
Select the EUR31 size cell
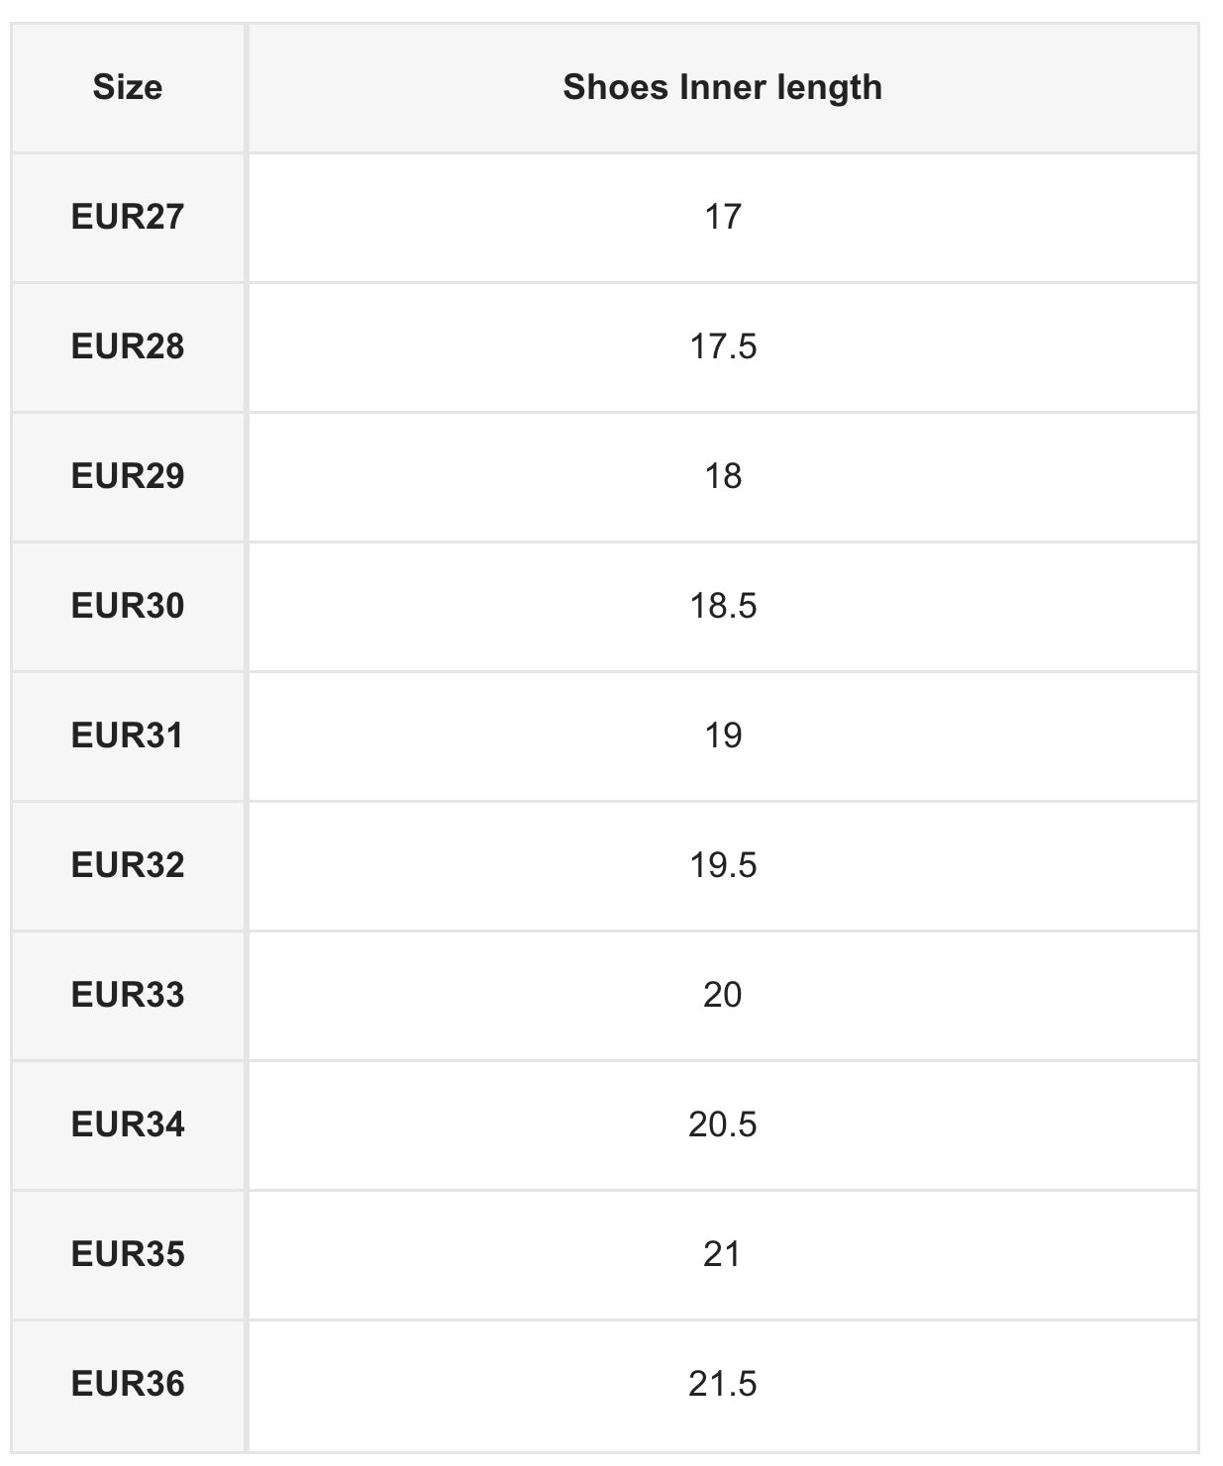click(x=128, y=735)
